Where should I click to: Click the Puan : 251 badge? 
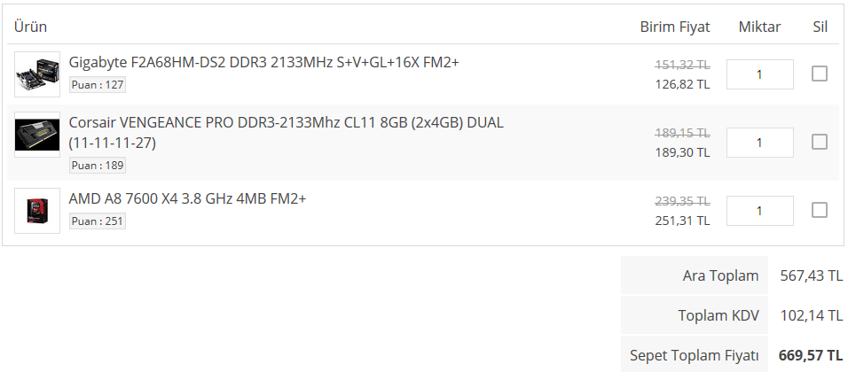[x=98, y=221]
